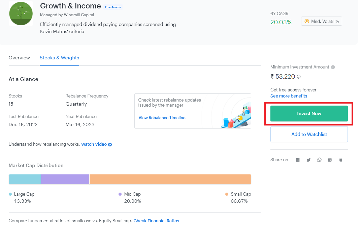Select the Stocks & Weights tab
The width and height of the screenshot is (361, 225).
(59, 58)
